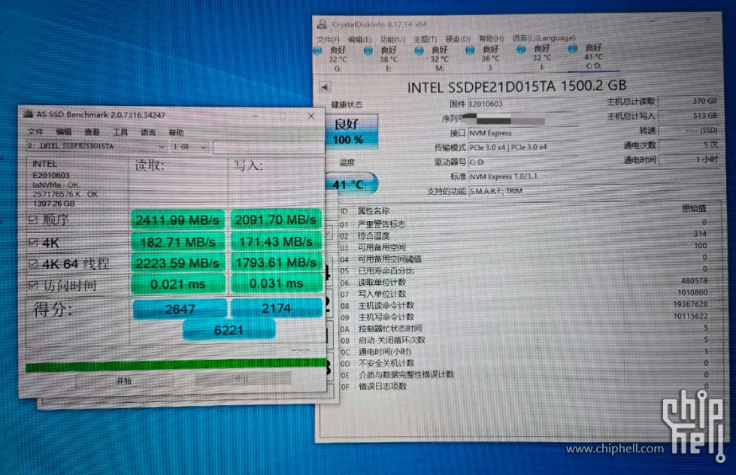
Task: Select SMART row 0A 控制器忙状态时间
Action: coord(523,328)
